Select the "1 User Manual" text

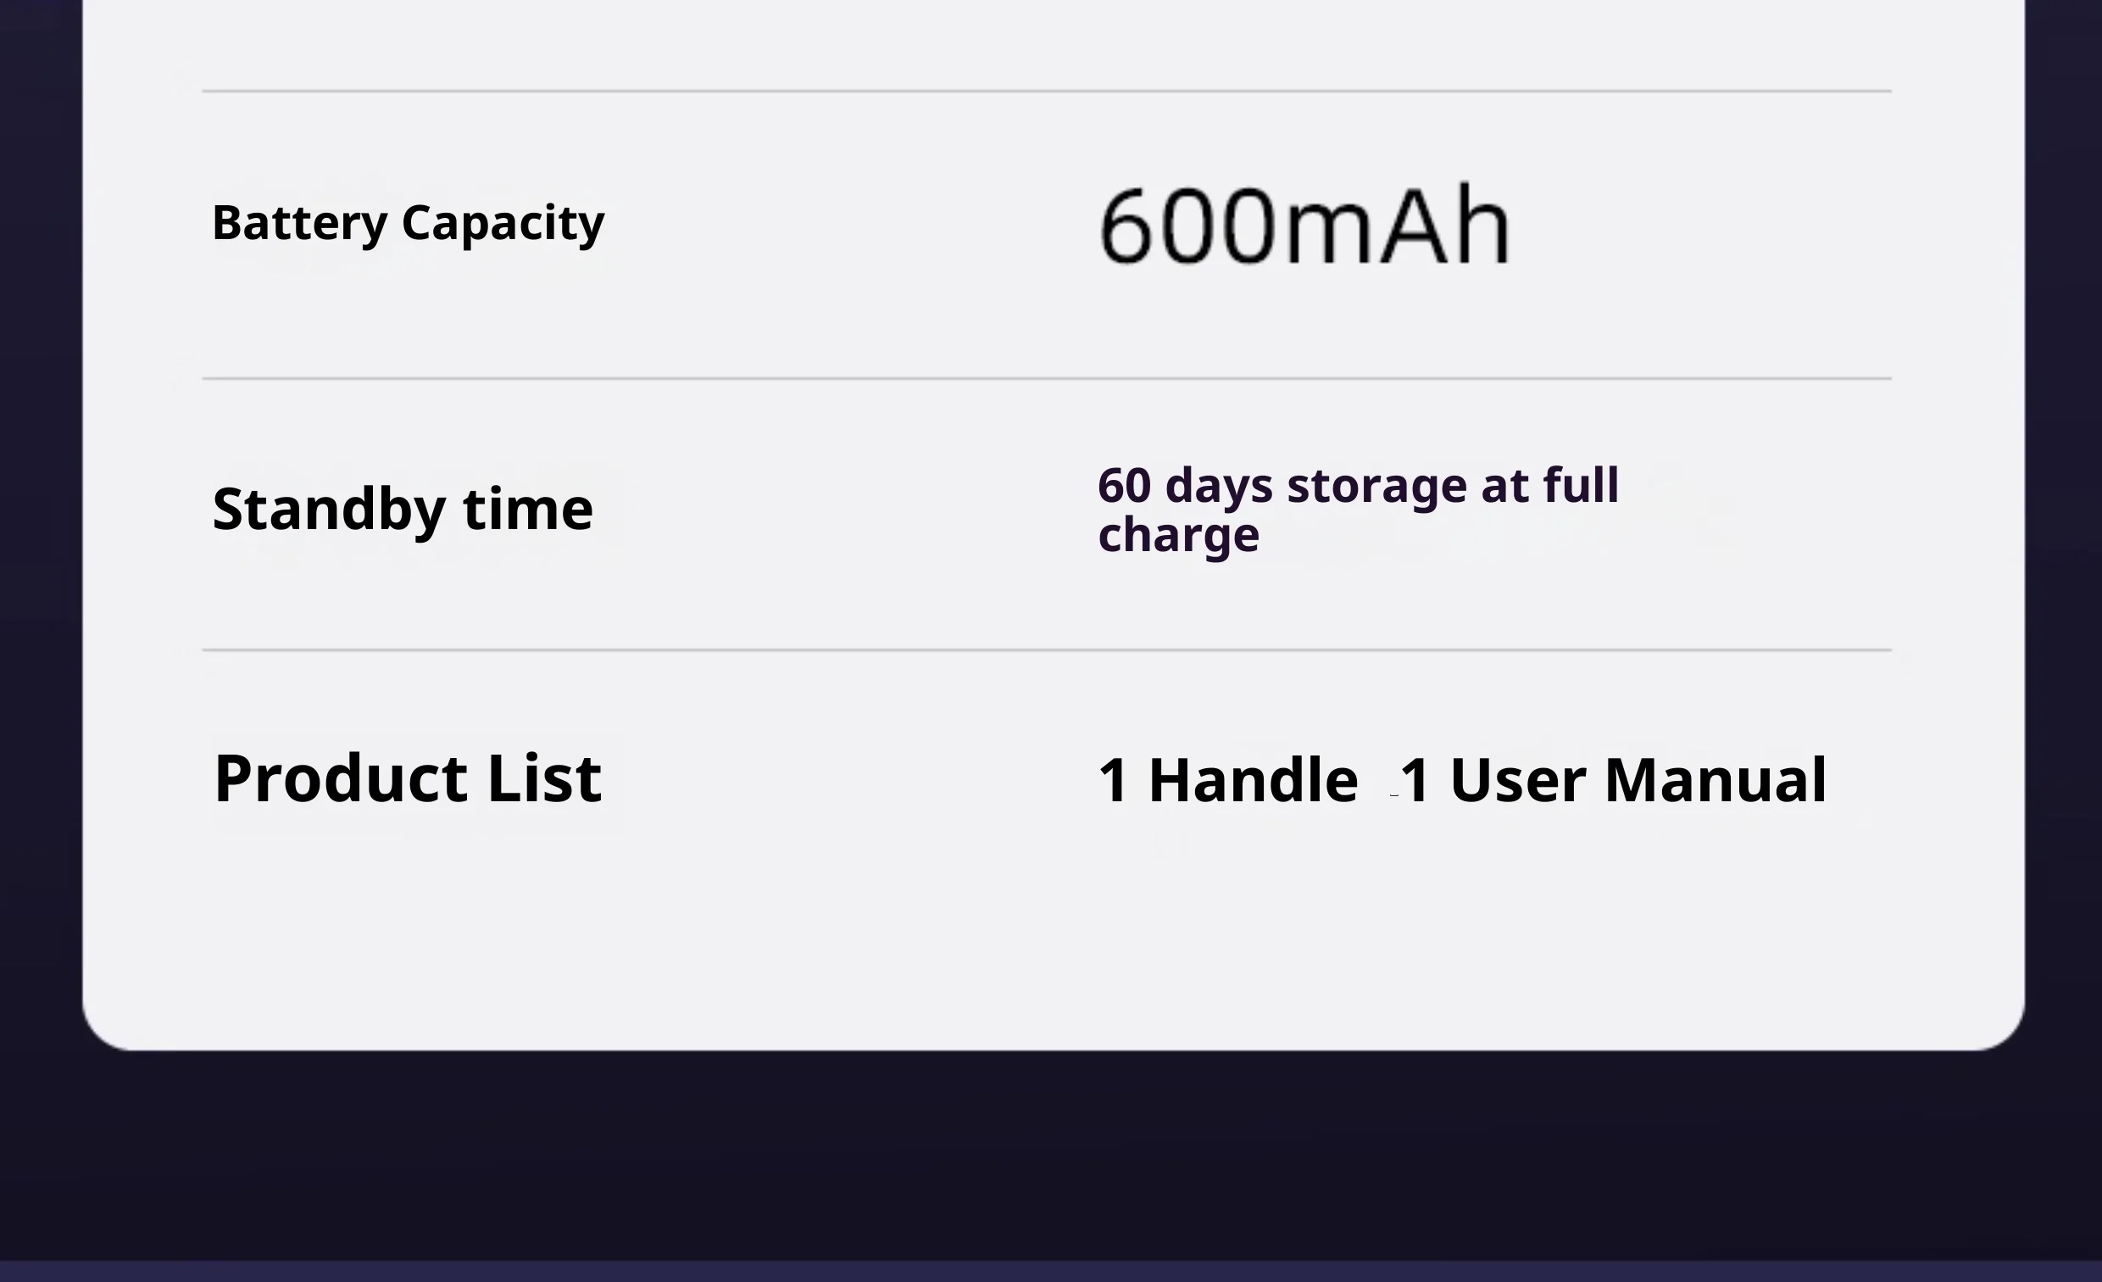click(1612, 780)
